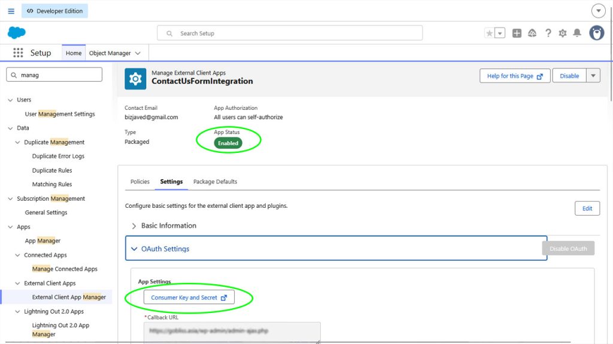Open the Policies tab

pos(140,182)
